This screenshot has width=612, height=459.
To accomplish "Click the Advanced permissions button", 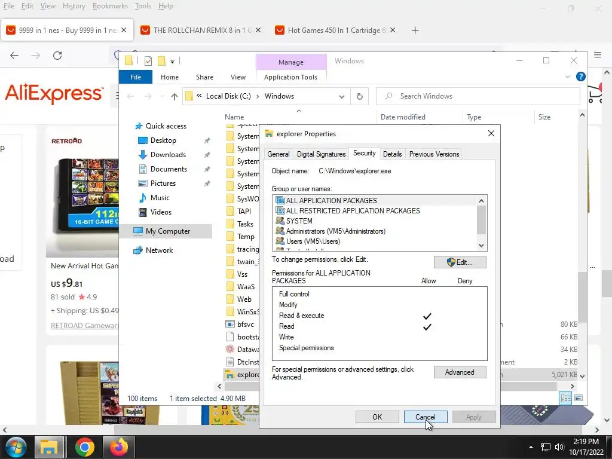I will coord(460,372).
